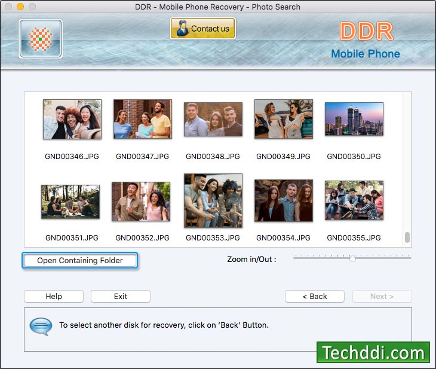Click the Zoom in/Out slider handle
The image size is (436, 369).
(352, 258)
